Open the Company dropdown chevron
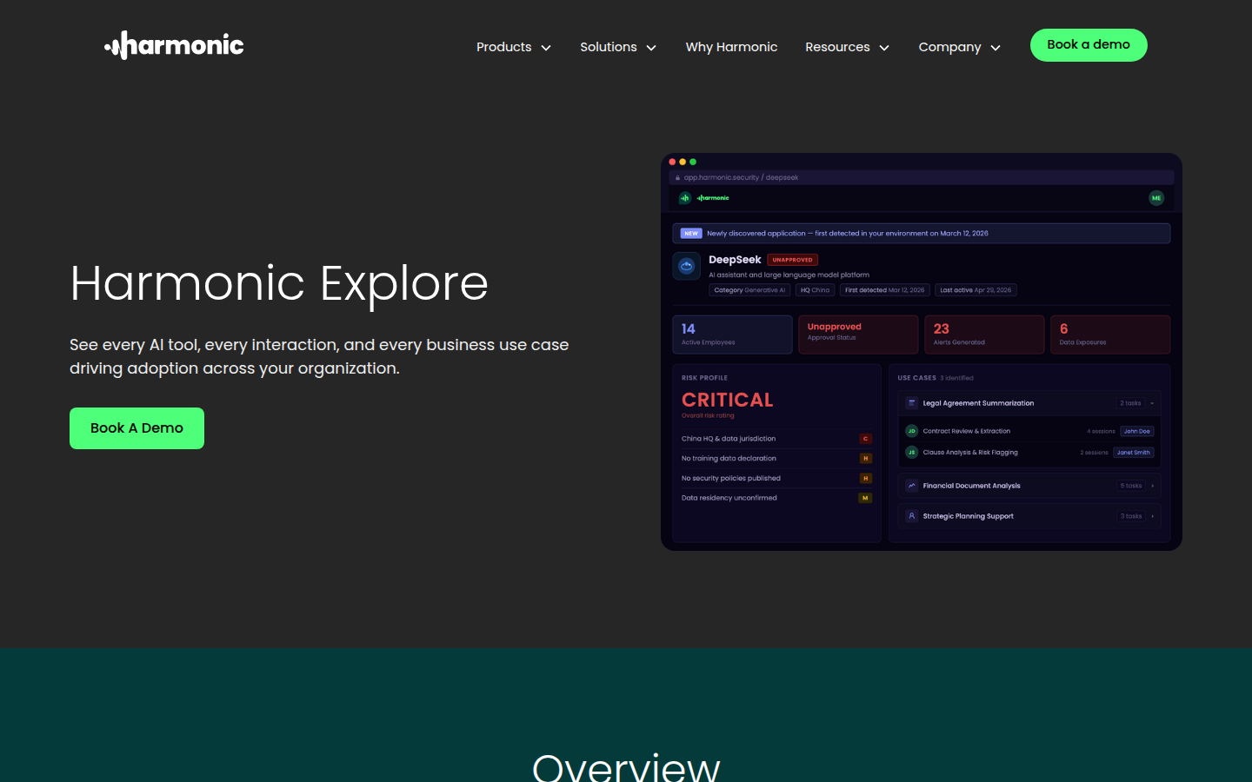This screenshot has height=782, width=1252. tap(996, 48)
